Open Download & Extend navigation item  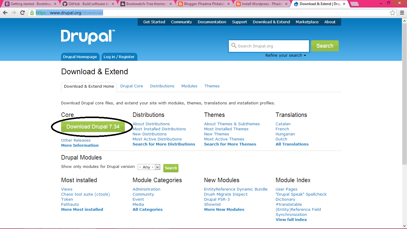tap(271, 22)
